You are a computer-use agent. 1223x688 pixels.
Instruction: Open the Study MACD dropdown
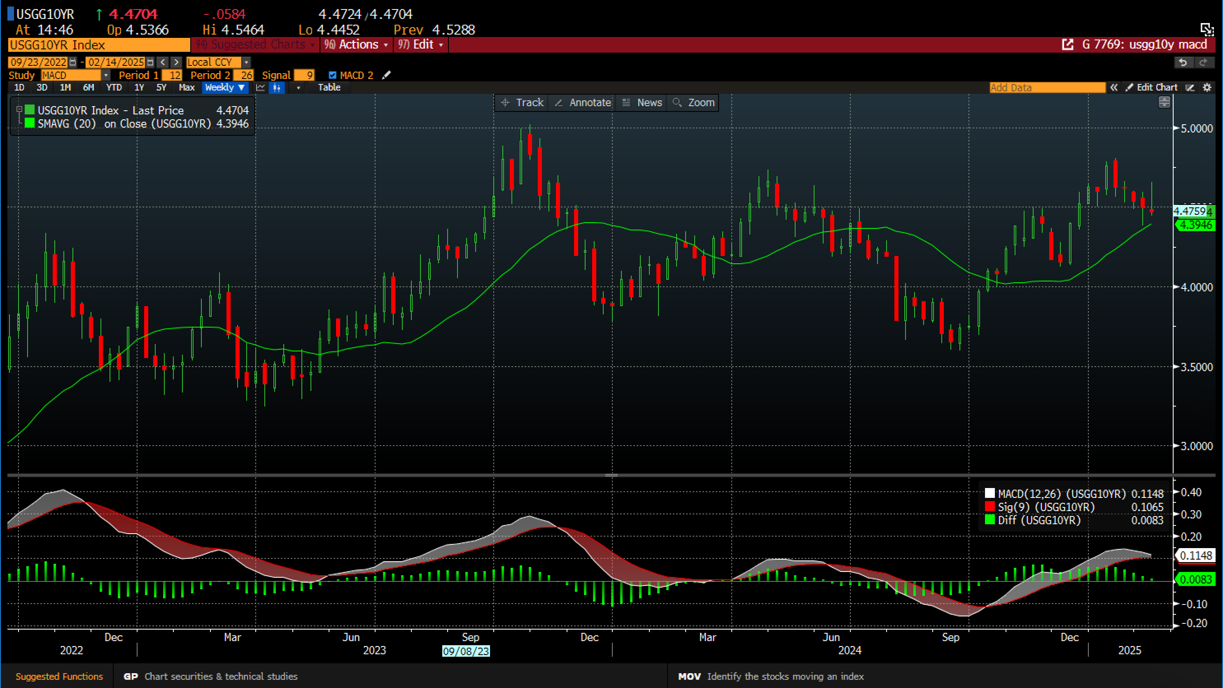106,75
